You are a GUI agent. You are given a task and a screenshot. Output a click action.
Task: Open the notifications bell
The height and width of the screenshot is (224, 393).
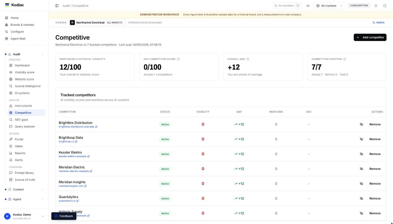coord(376,6)
